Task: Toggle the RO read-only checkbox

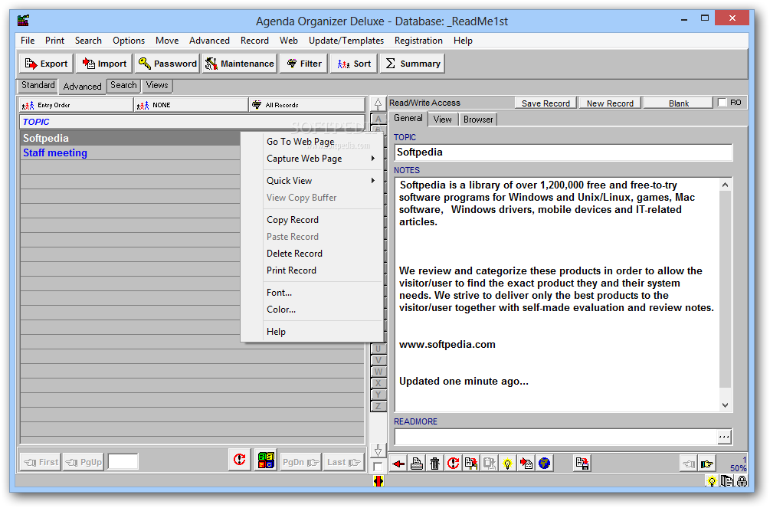Action: point(722,103)
